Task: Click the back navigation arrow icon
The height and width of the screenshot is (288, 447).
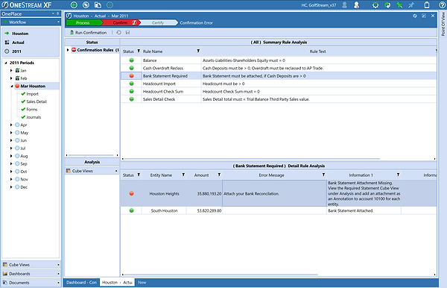Action: click(x=74, y=5)
